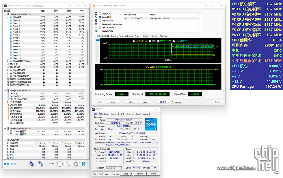Image resolution: width=283 pixels, height=178 pixels.
Task: Toggle the CPU Core #1 graph legend checkbox
Action: pos(158,41)
